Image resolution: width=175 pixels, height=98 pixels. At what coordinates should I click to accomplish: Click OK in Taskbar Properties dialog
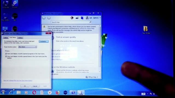(x=25, y=86)
